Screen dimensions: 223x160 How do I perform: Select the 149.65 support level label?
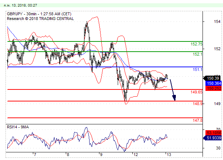[x=197, y=92]
